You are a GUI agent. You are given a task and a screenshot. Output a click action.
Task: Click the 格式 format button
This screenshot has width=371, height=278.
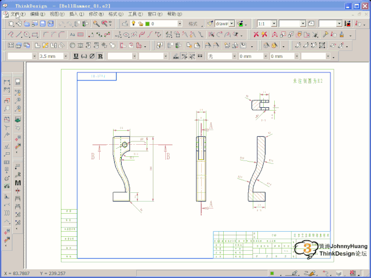193,24
